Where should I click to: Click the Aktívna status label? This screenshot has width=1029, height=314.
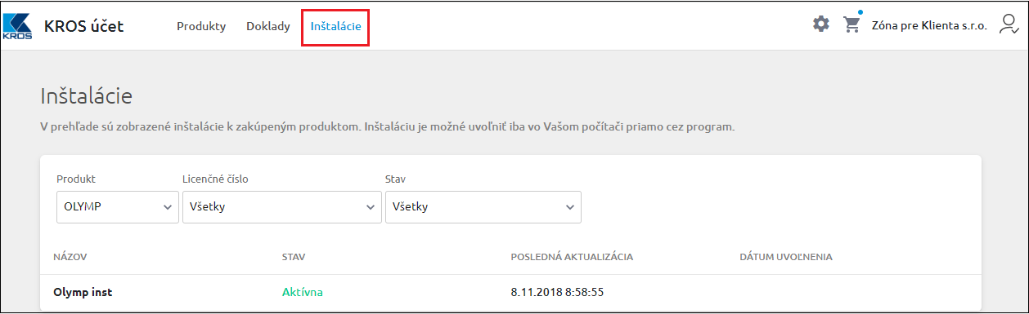pos(303,292)
